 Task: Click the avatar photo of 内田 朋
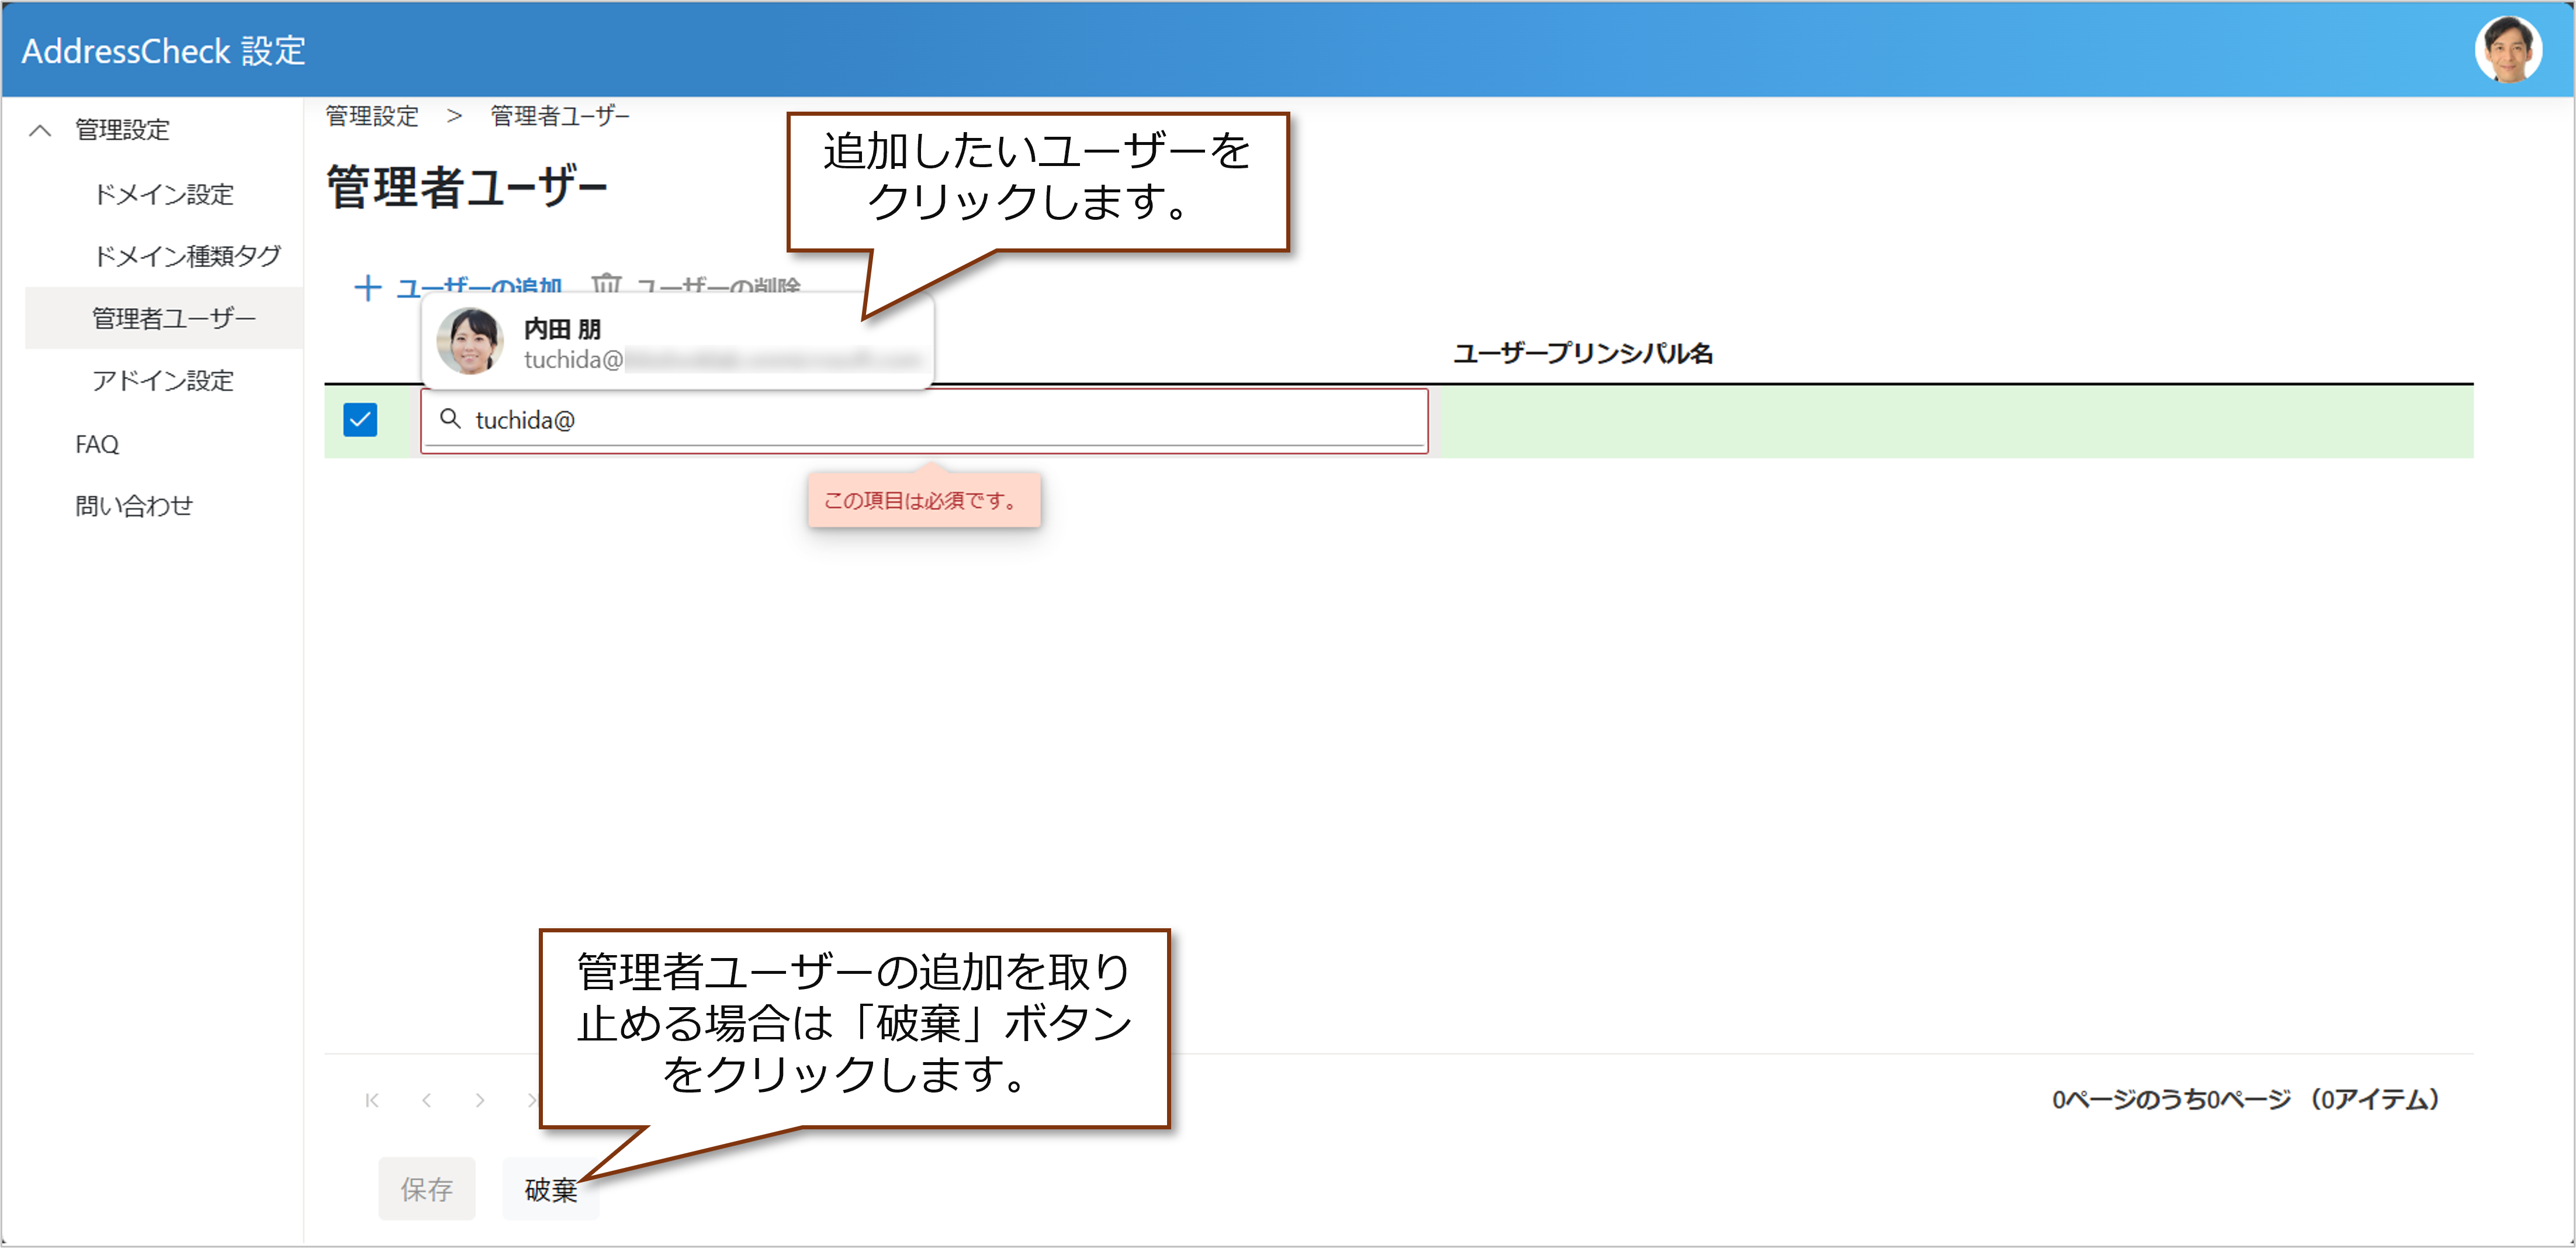tap(470, 341)
